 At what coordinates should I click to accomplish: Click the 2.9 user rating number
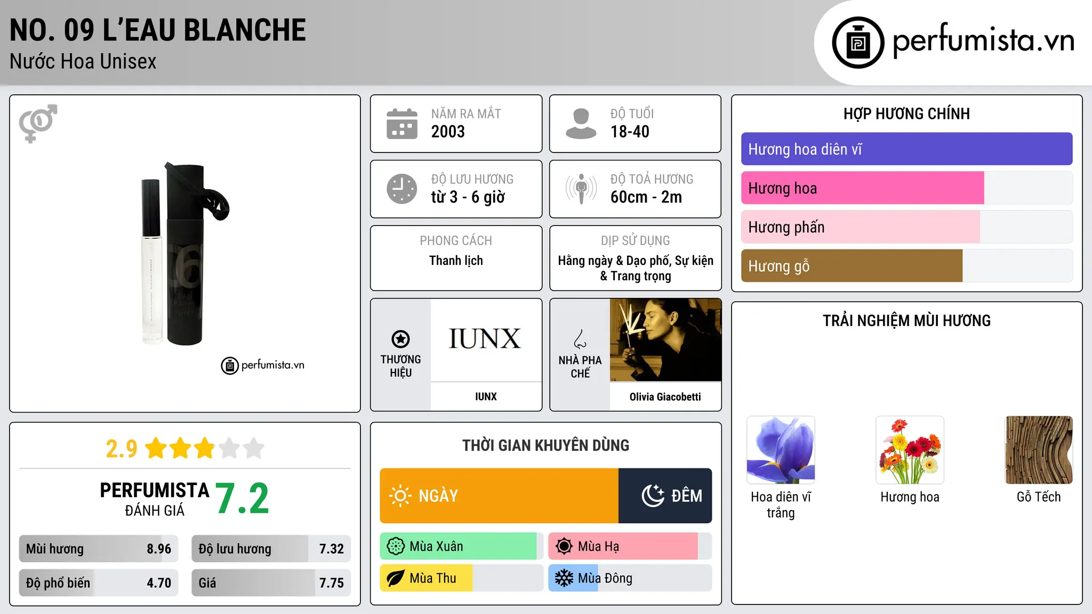pos(121,449)
